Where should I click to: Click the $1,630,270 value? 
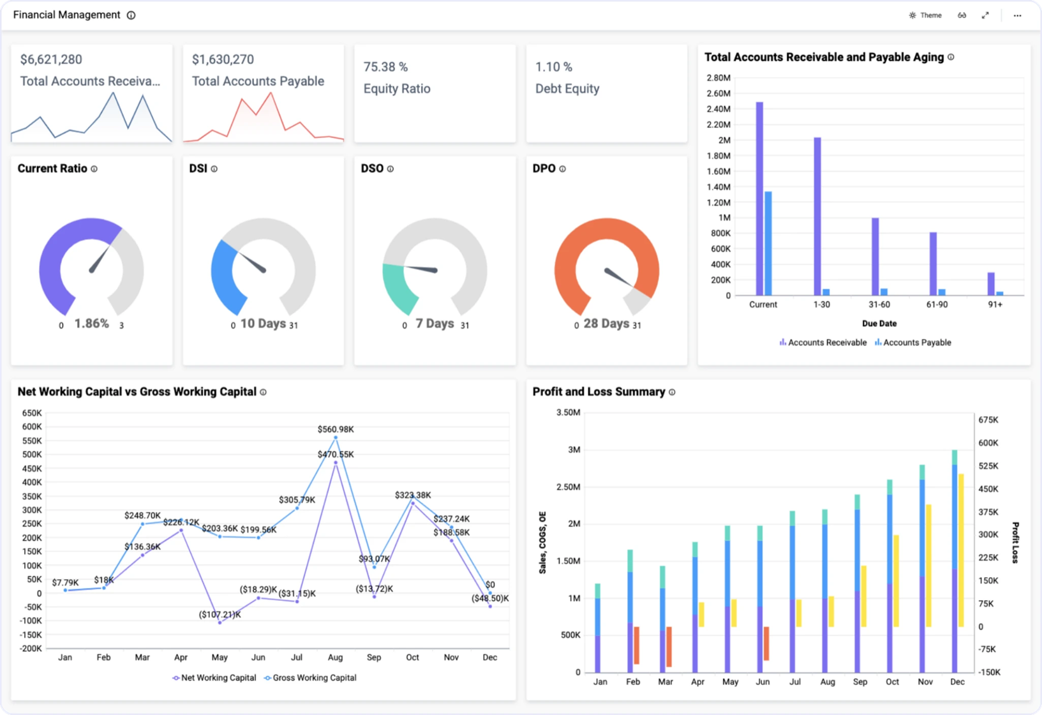click(x=223, y=59)
